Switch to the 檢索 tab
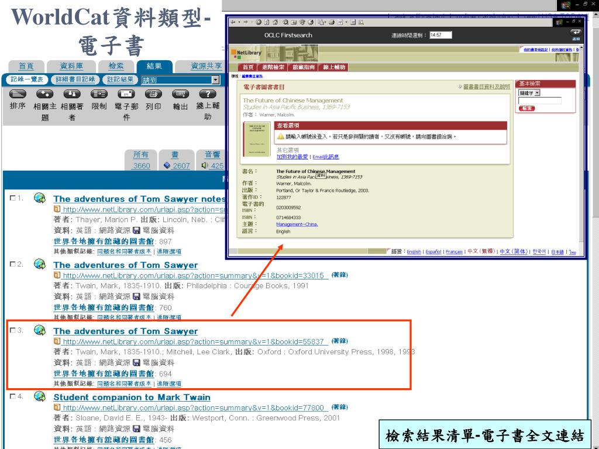Screen dimensions: 599x449 116,66
